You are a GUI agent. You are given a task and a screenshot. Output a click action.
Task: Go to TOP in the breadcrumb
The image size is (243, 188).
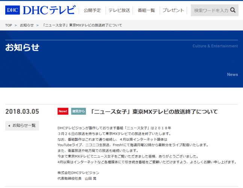point(9,25)
